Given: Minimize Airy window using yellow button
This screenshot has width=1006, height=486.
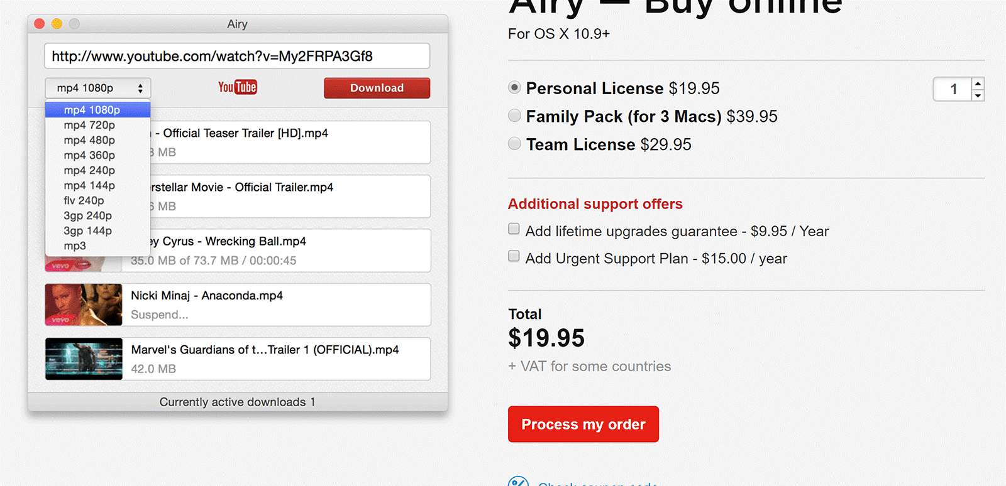Looking at the screenshot, I should [57, 24].
